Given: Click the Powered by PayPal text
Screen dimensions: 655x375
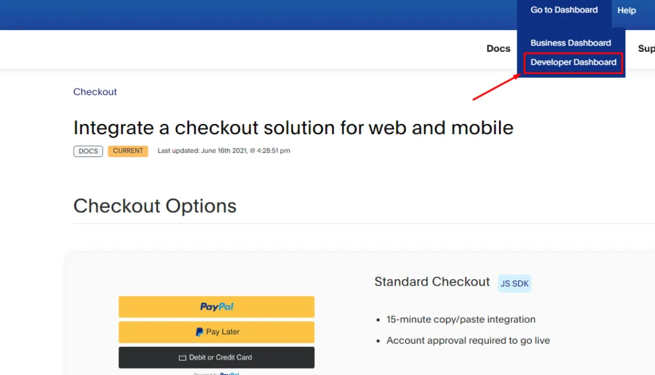Looking at the screenshot, I should tap(216, 373).
